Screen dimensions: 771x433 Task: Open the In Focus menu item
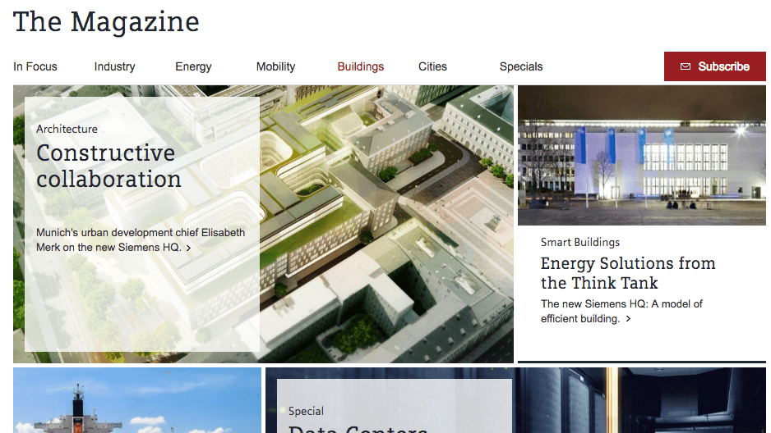[35, 66]
